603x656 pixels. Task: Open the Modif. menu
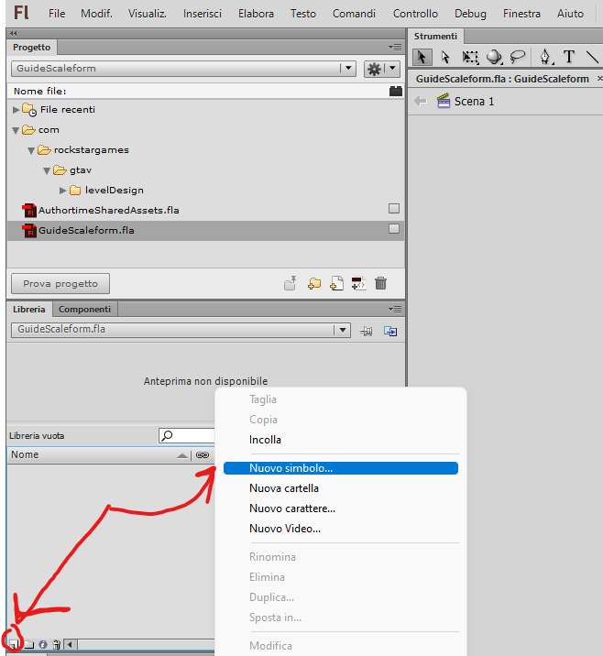(96, 14)
